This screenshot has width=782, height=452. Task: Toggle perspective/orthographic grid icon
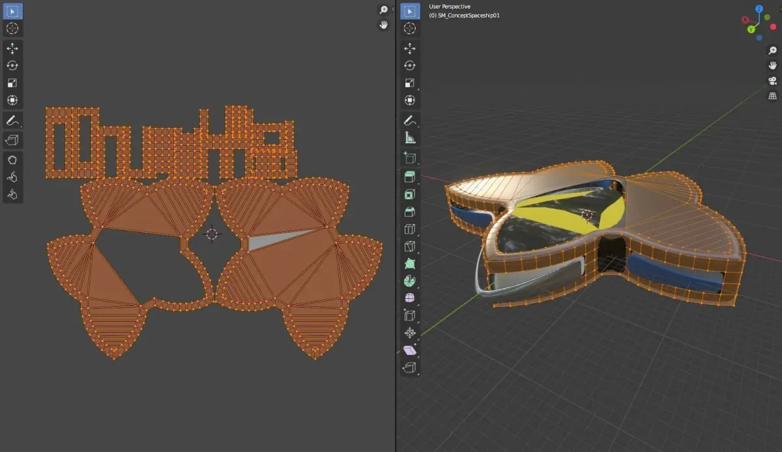[x=772, y=96]
